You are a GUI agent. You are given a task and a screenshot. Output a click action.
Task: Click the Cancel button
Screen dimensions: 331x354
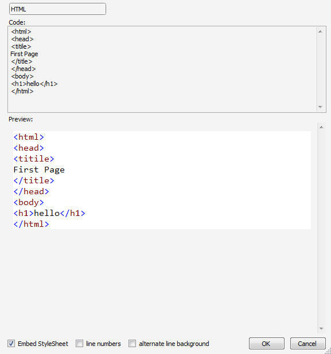coord(307,344)
